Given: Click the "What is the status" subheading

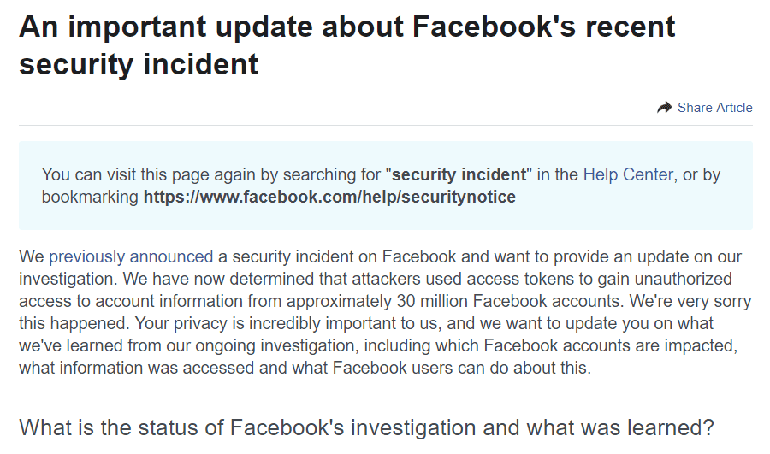Looking at the screenshot, I should (366, 427).
